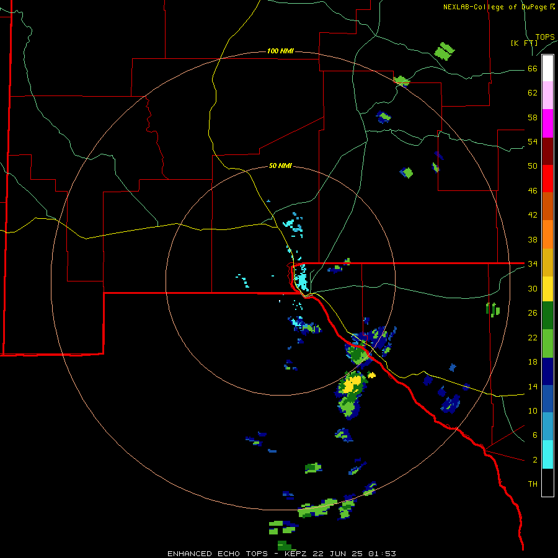The width and height of the screenshot is (558, 558).
Task: Click the "[K FT]" units label
Action: 524,43
